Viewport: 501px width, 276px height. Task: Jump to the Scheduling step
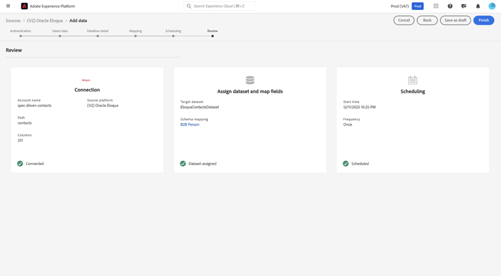(173, 36)
